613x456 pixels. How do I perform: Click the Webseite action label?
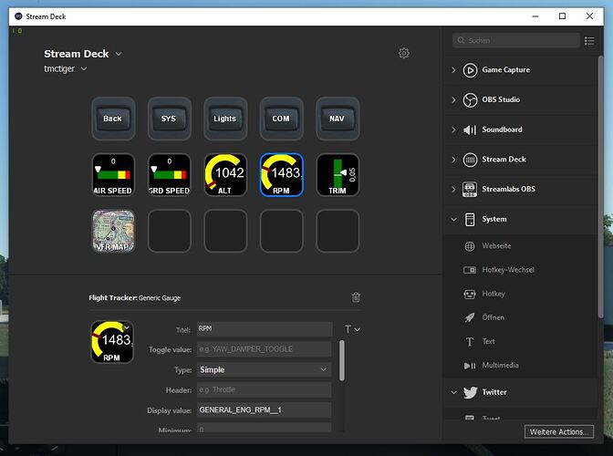[x=496, y=245]
